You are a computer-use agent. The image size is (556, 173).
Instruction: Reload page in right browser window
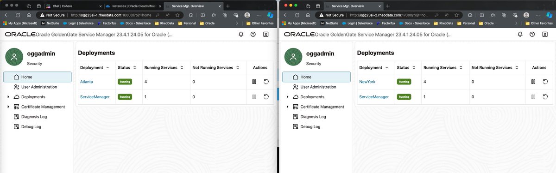click(297, 15)
